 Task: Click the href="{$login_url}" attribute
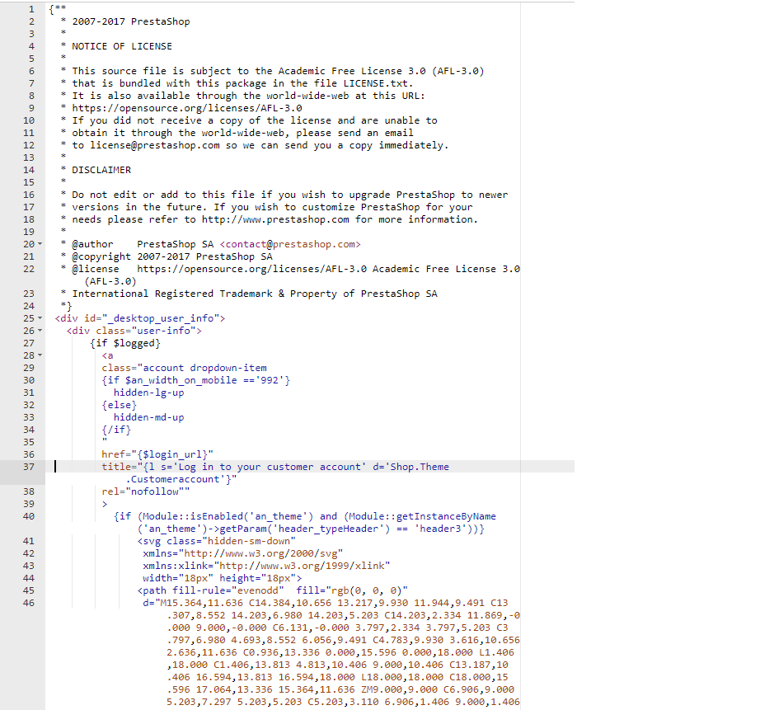click(x=157, y=454)
